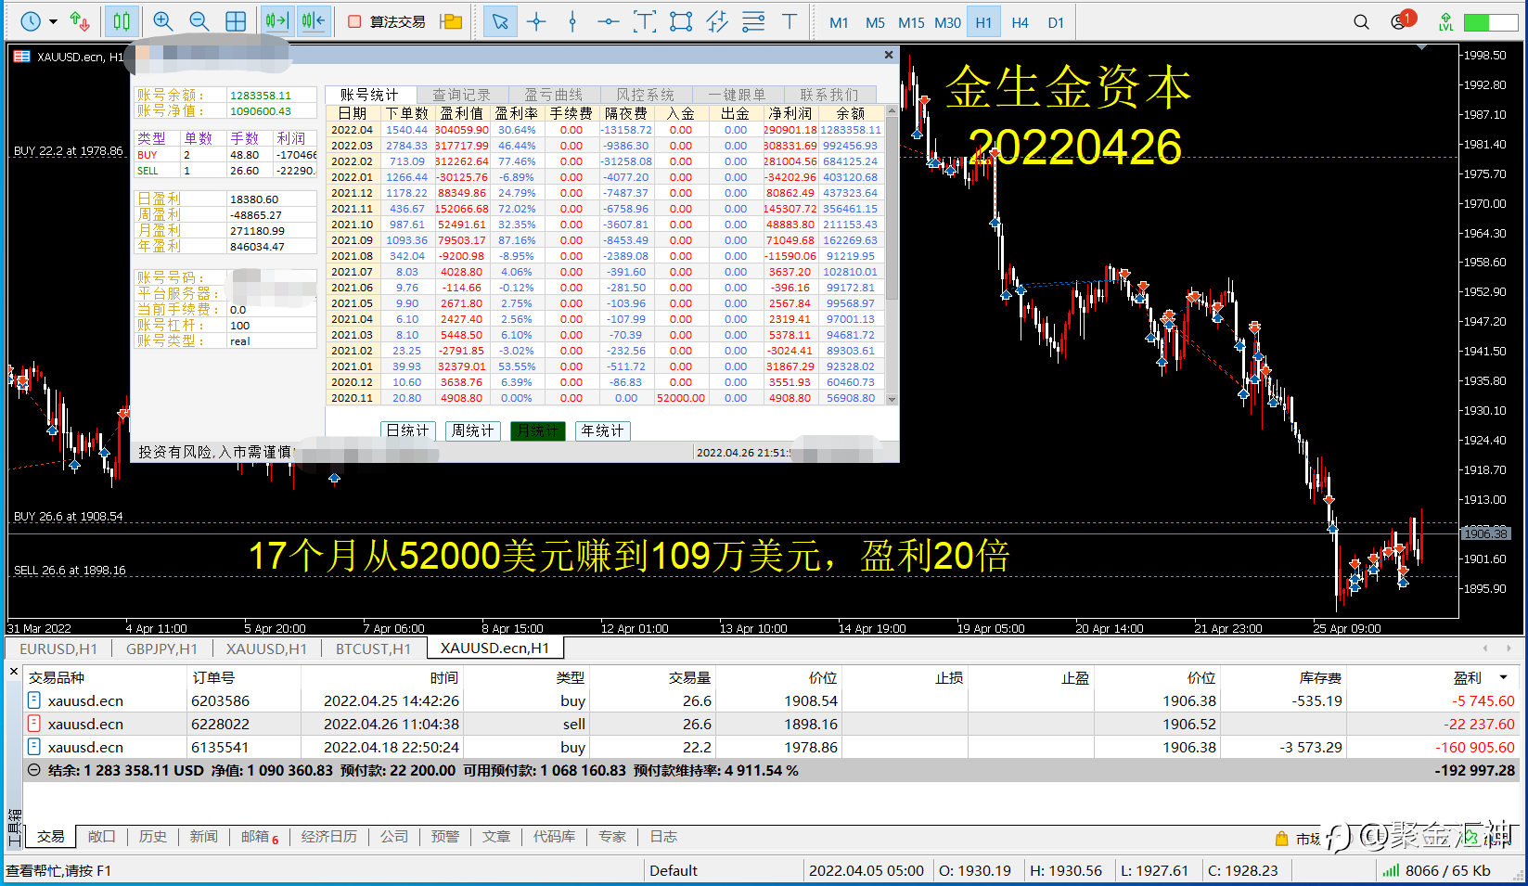Click the 日统计 button

[407, 430]
